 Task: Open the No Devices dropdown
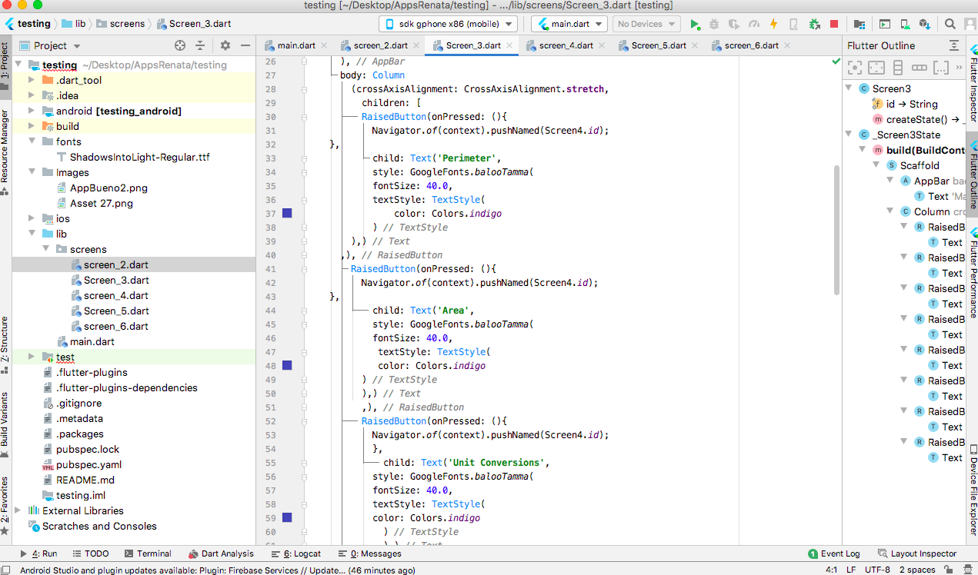pos(646,24)
